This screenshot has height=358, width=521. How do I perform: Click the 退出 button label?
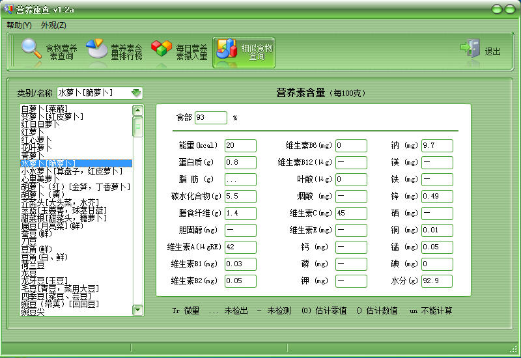pos(492,51)
